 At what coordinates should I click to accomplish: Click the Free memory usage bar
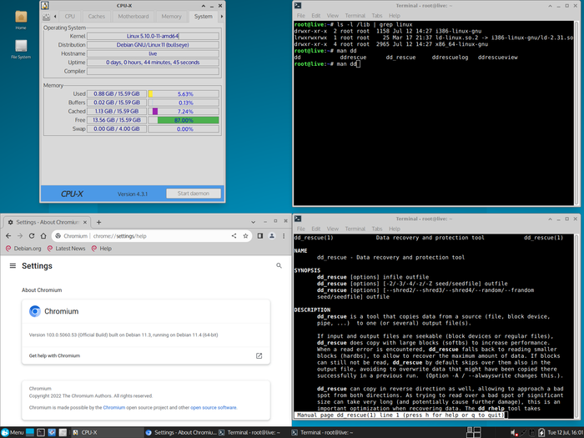point(184,120)
